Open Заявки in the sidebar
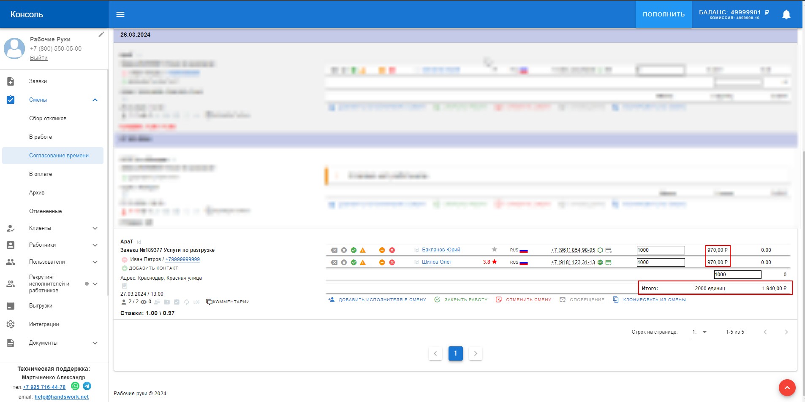 tap(38, 81)
